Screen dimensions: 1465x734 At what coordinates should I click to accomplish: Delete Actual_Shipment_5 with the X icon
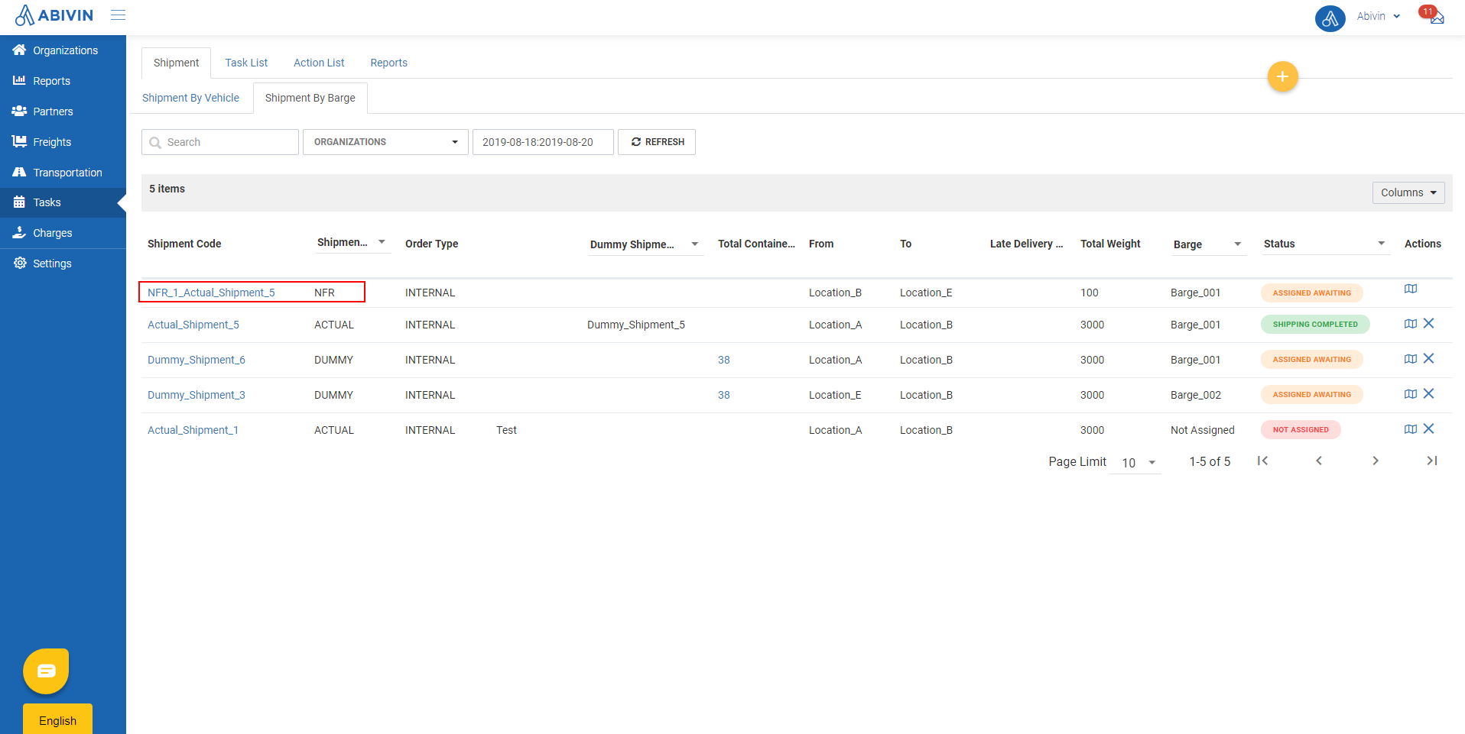1428,323
